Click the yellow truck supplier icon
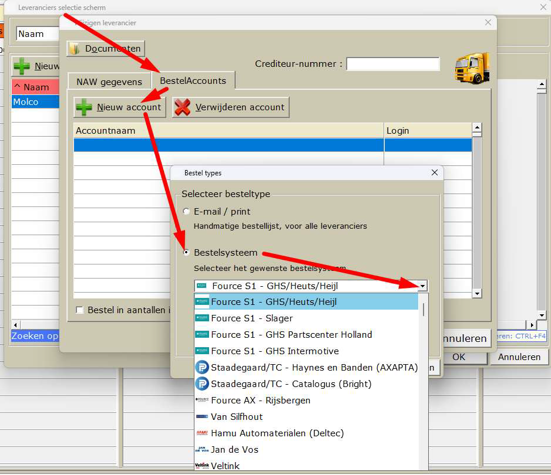Screen dimensions: 551x475 472,69
